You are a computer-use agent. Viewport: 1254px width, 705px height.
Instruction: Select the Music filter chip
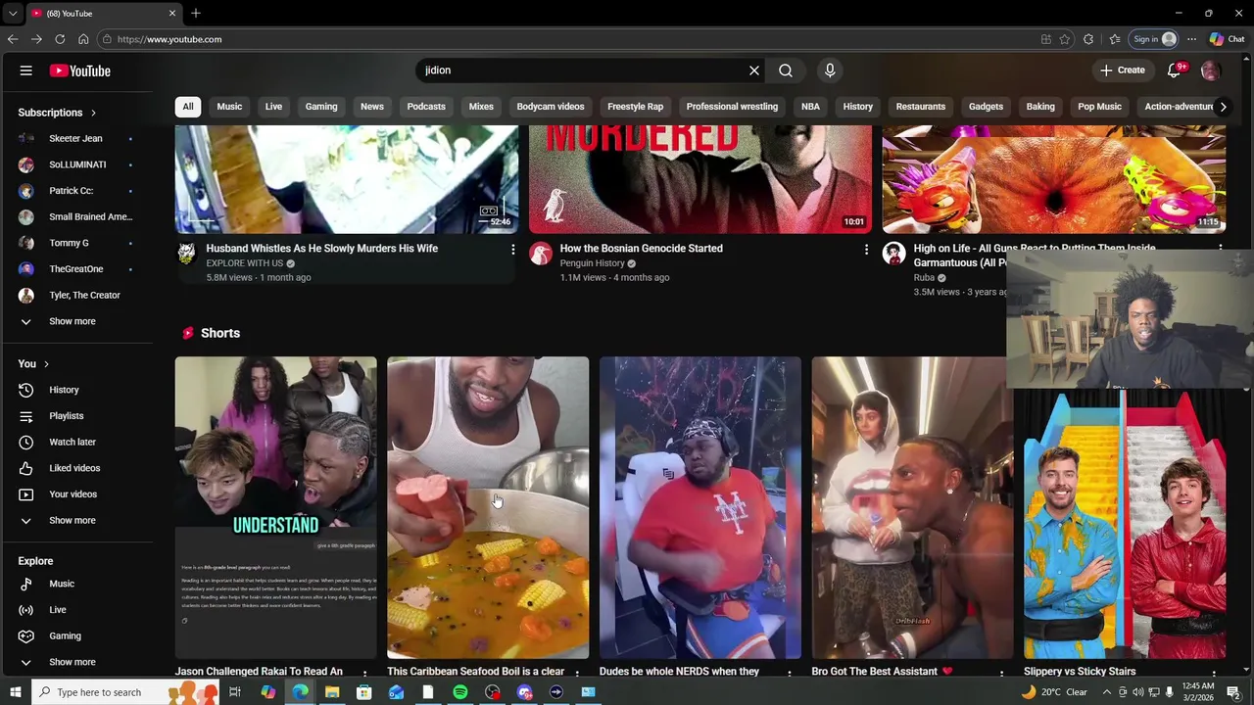click(229, 107)
